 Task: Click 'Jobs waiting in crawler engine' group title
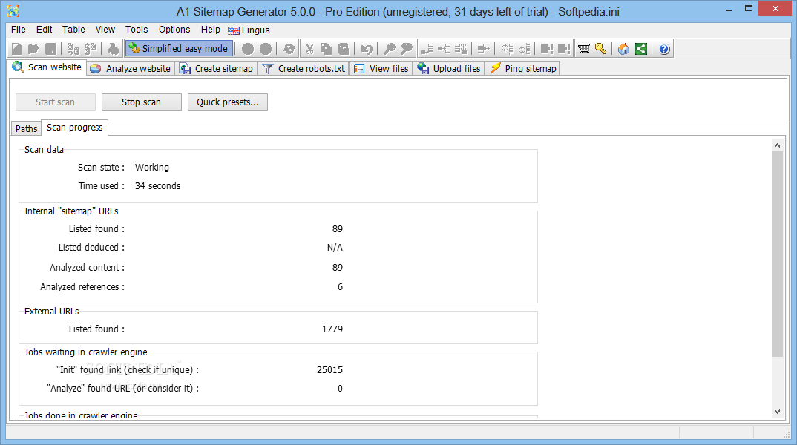[x=86, y=352]
